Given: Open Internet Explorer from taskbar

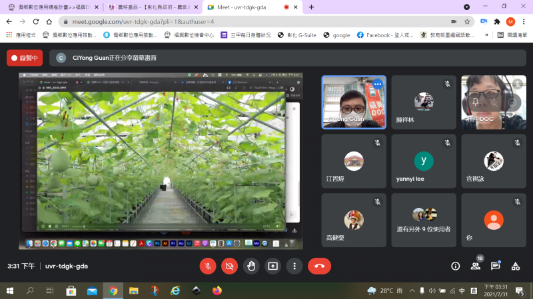Looking at the screenshot, I should click(x=175, y=290).
